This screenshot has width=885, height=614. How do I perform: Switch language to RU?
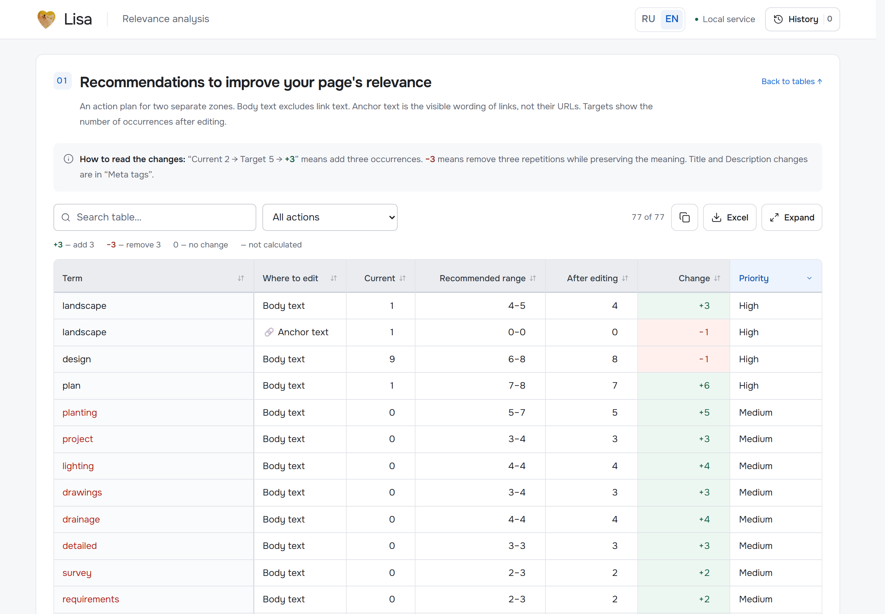click(648, 19)
